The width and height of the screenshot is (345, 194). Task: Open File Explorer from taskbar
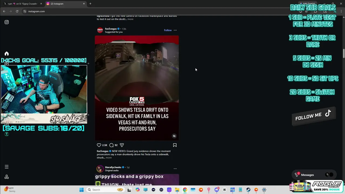pos(177,190)
